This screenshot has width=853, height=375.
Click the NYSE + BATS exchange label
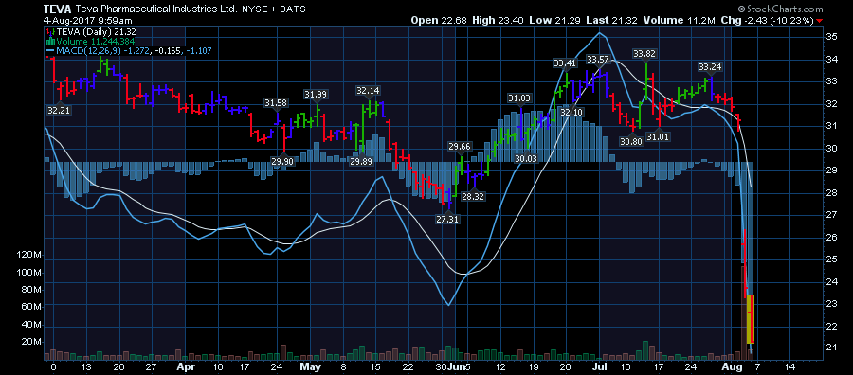click(x=274, y=9)
